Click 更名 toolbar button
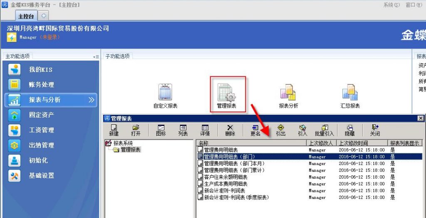Screen dimensions: 426x218 pyautogui.click(x=255, y=130)
